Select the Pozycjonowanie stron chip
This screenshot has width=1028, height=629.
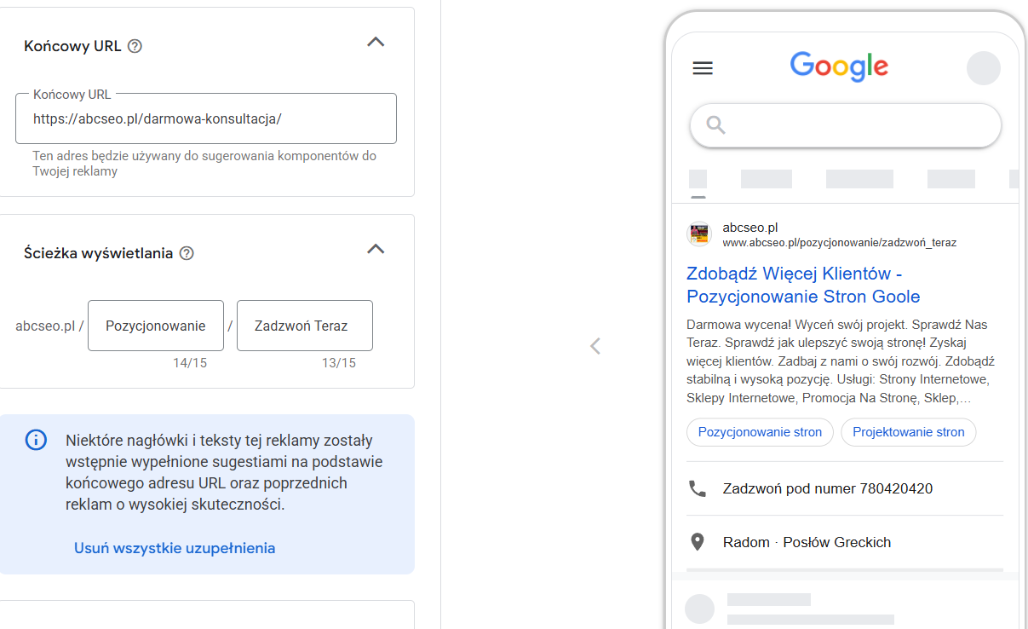759,432
